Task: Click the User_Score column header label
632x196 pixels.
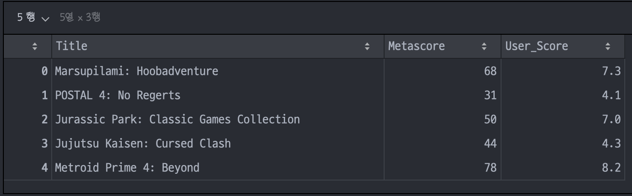Action: [x=536, y=47]
